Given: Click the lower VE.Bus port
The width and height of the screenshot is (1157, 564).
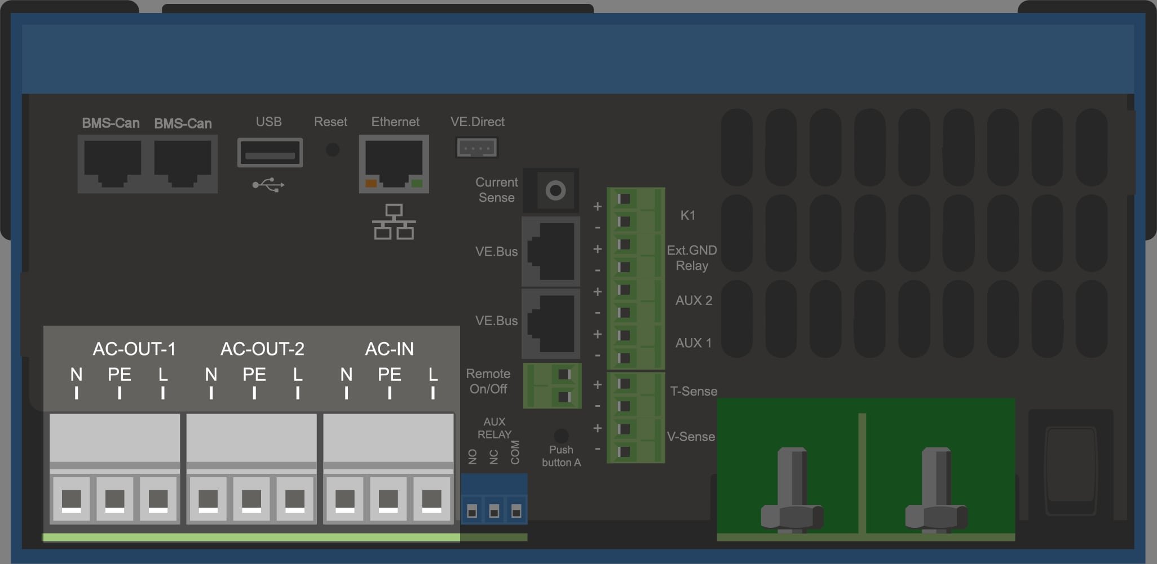Looking at the screenshot, I should (x=551, y=323).
